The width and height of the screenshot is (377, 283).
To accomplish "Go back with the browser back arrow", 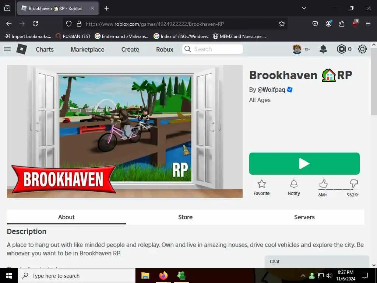I will point(9,24).
